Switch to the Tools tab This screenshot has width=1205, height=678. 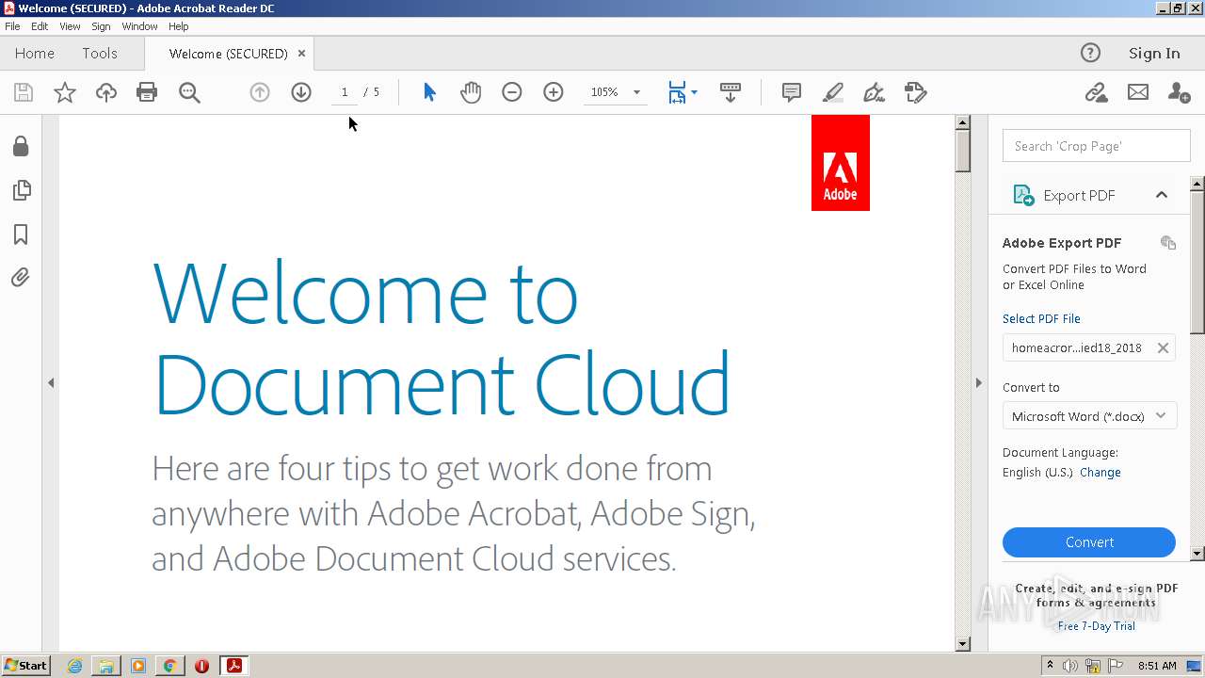point(100,54)
